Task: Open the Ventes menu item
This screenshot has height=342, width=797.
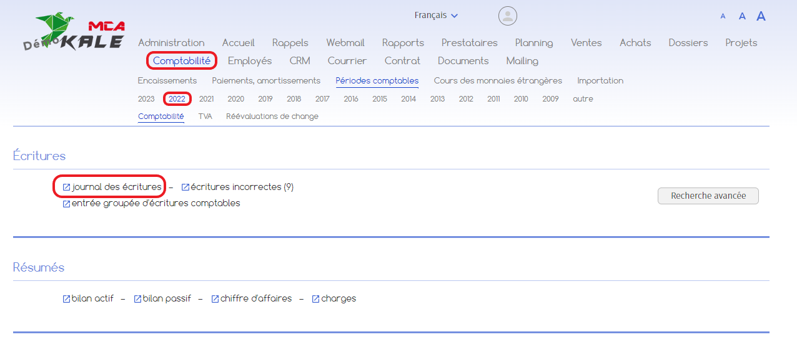Action: point(587,43)
